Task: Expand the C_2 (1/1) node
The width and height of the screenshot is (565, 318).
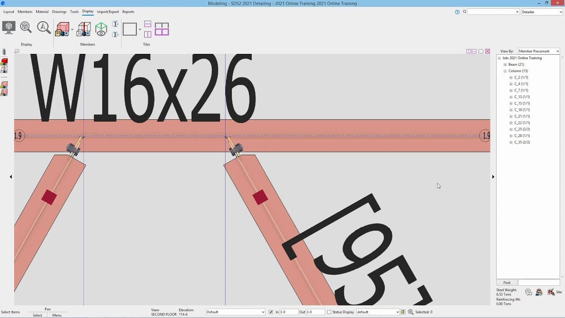Action: [x=511, y=78]
